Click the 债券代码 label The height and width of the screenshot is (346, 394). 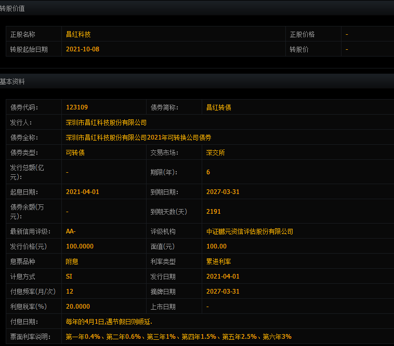(24, 107)
